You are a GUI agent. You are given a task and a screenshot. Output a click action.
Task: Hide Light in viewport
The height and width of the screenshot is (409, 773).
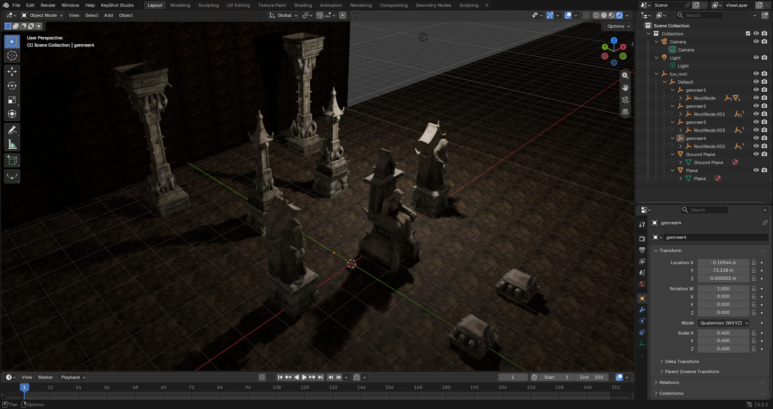[756, 58]
